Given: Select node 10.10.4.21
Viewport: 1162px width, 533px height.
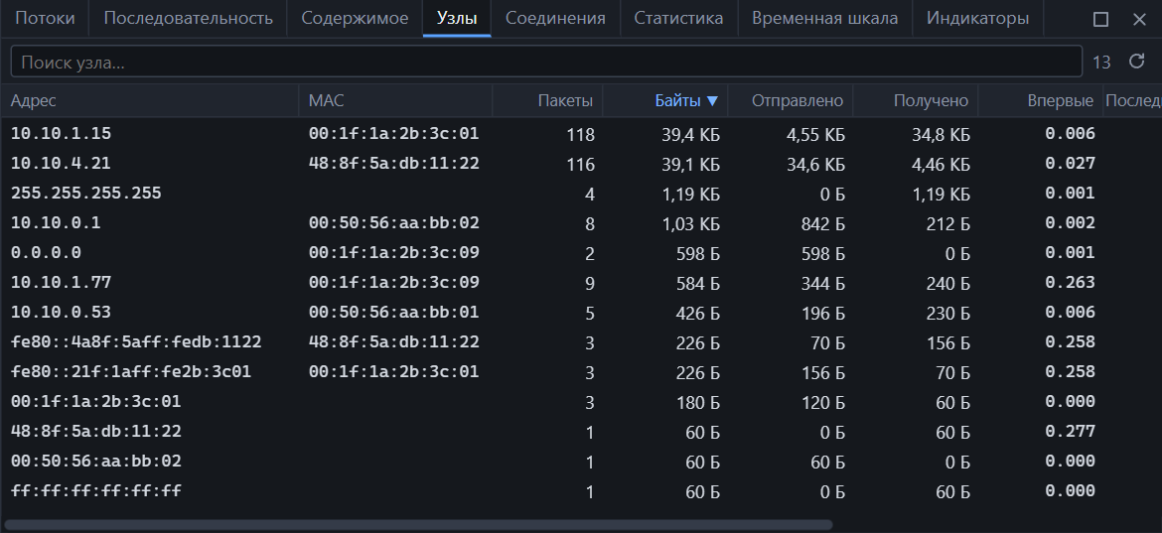Looking at the screenshot, I should (x=581, y=164).
